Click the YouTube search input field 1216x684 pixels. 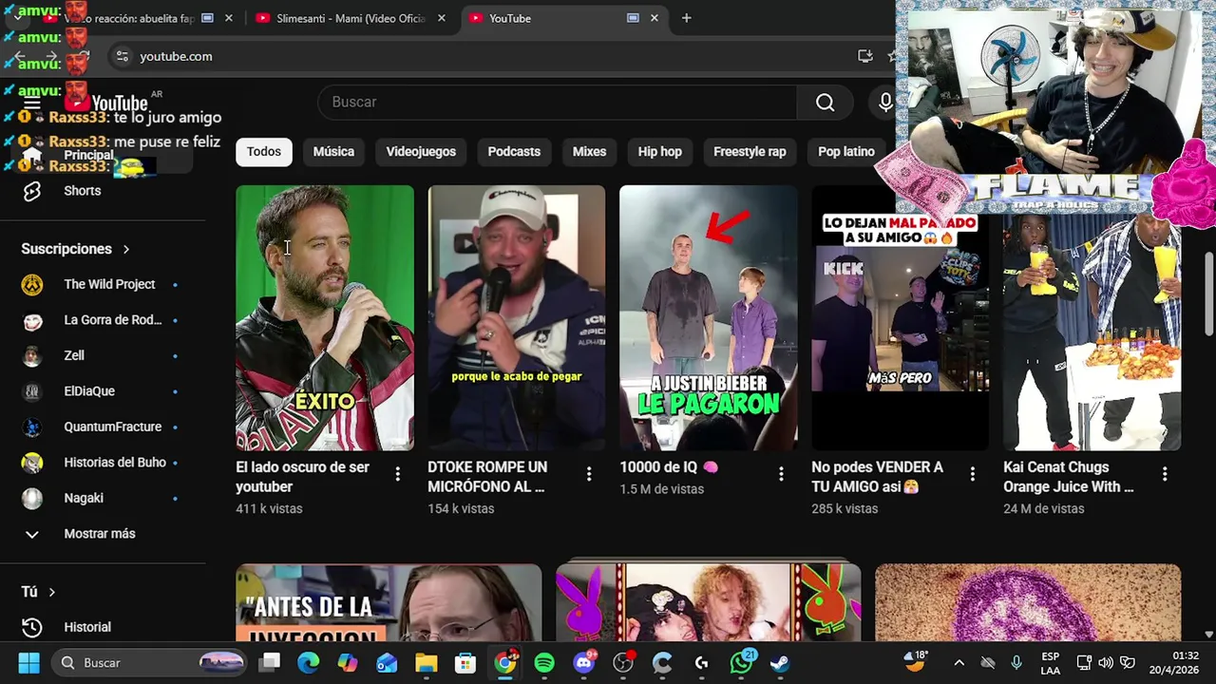click(x=558, y=103)
